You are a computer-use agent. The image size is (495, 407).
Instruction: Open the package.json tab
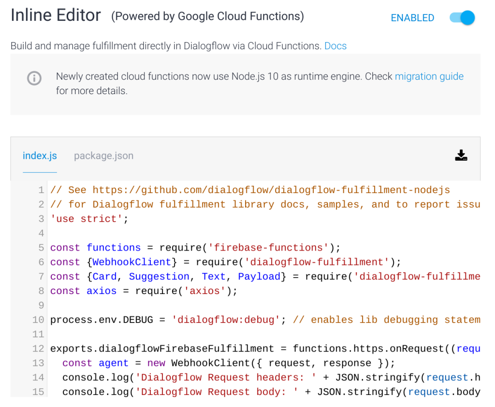click(103, 156)
